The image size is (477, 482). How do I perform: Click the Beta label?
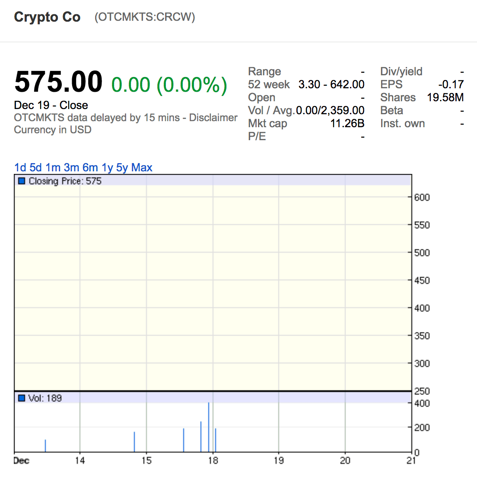[392, 110]
